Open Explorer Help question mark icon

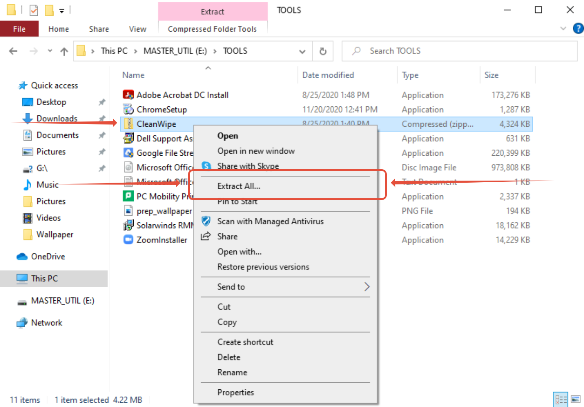coord(578,29)
